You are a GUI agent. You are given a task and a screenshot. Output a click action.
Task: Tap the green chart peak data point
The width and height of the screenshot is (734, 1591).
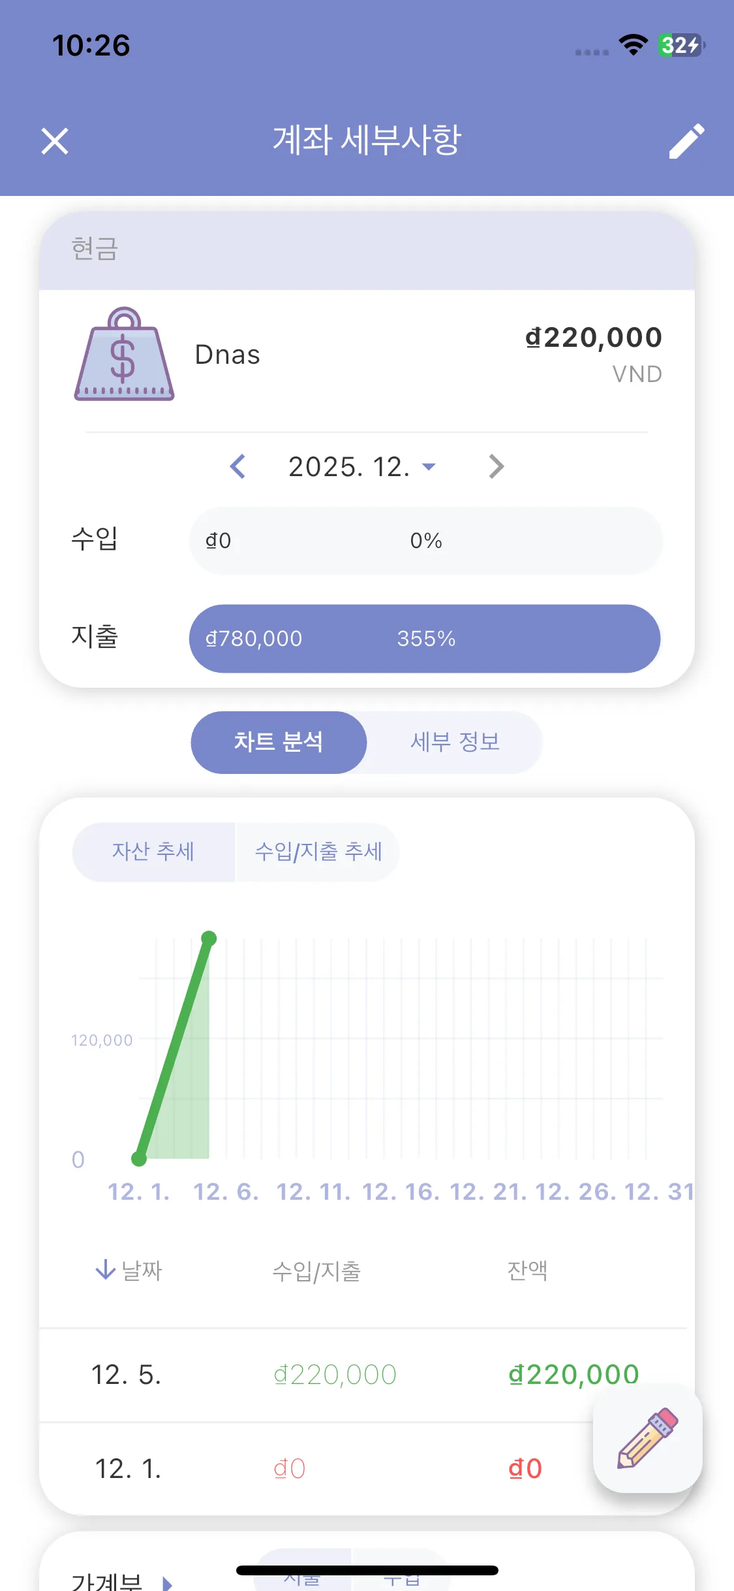(x=209, y=939)
